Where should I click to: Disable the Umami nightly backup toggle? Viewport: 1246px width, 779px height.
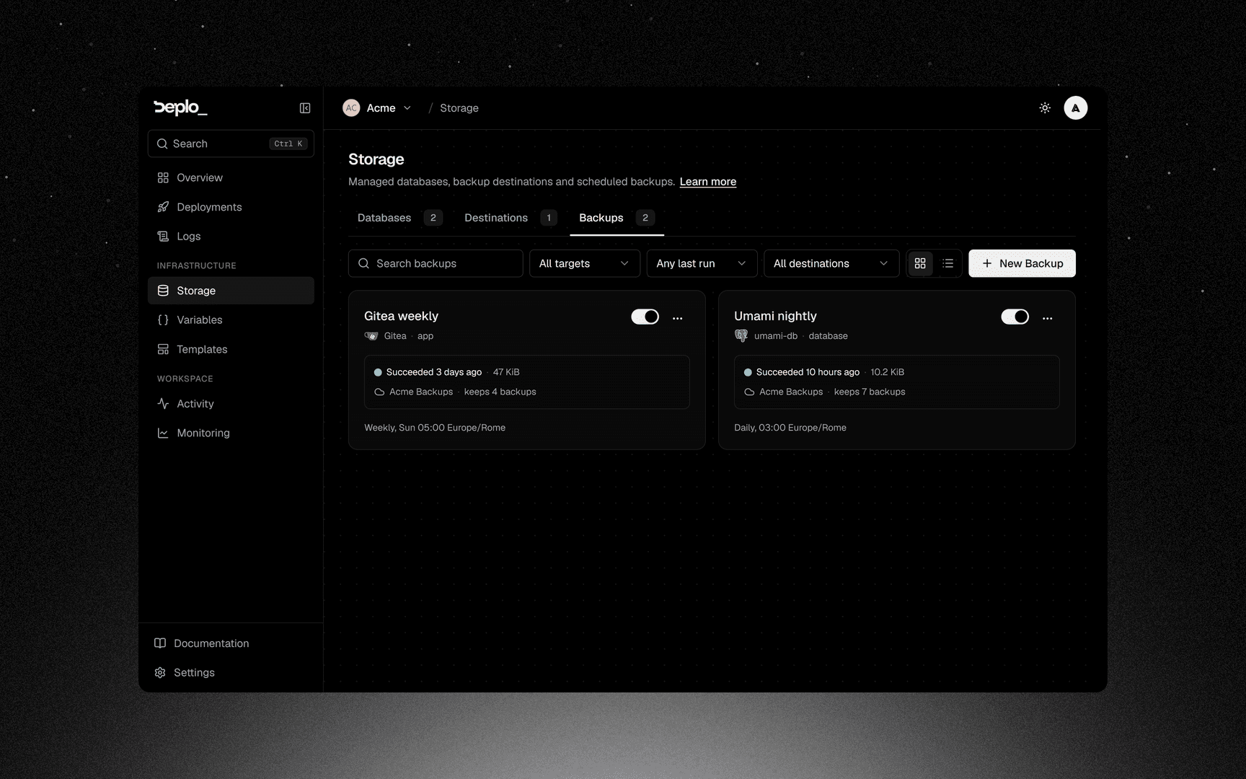coord(1015,317)
